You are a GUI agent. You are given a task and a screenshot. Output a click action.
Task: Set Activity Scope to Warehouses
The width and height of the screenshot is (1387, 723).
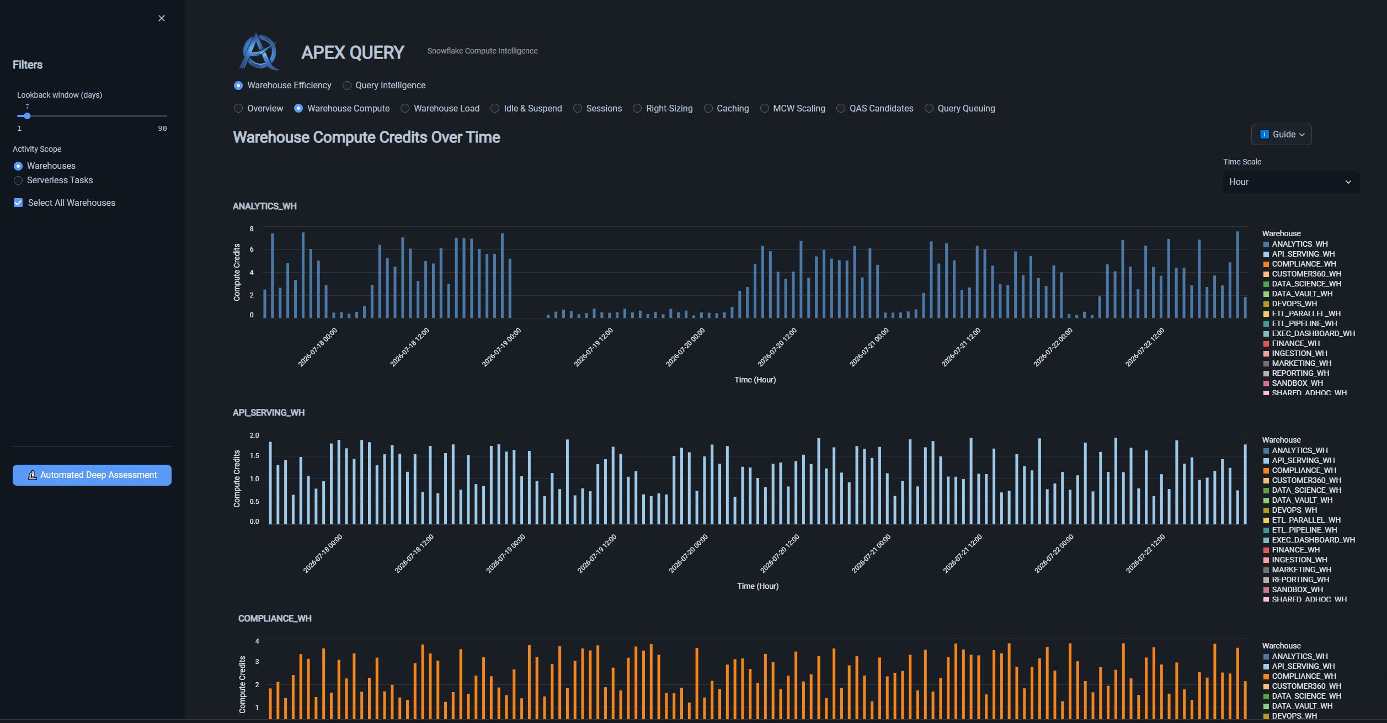tap(44, 166)
